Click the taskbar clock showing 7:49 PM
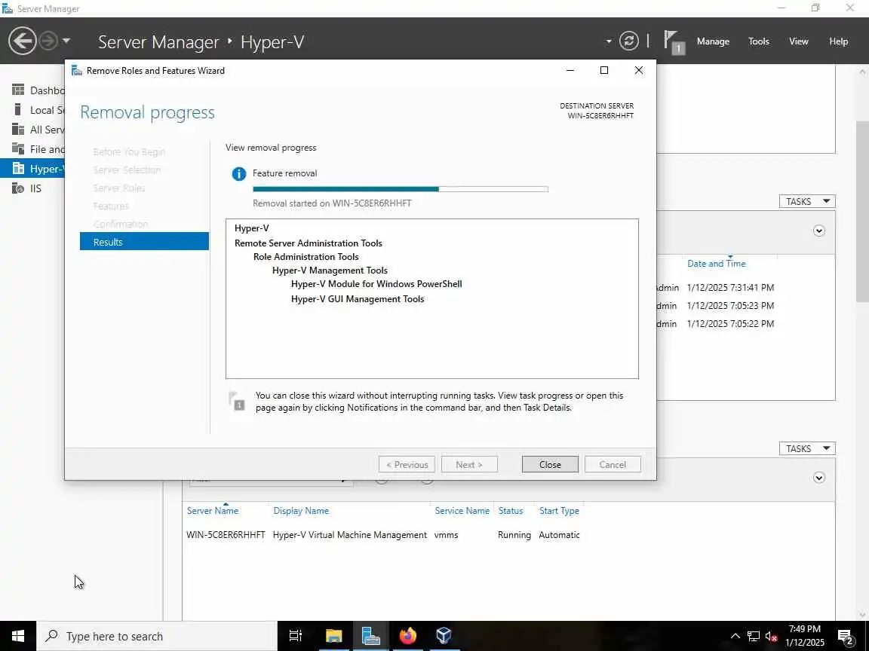The width and height of the screenshot is (869, 651). click(x=805, y=635)
